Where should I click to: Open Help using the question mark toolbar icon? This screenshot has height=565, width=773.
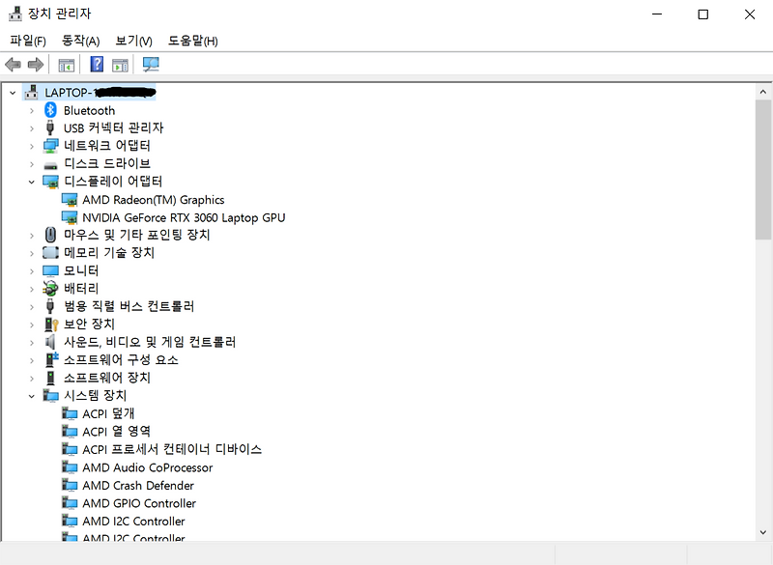(x=96, y=64)
